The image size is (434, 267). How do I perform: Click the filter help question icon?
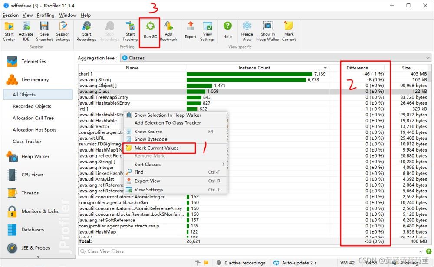[428, 251]
